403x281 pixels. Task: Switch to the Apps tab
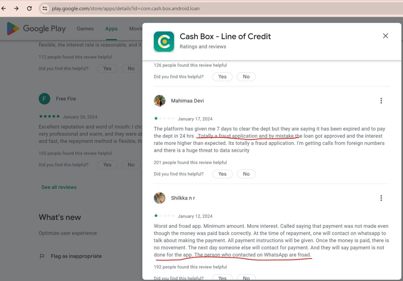pos(111,29)
